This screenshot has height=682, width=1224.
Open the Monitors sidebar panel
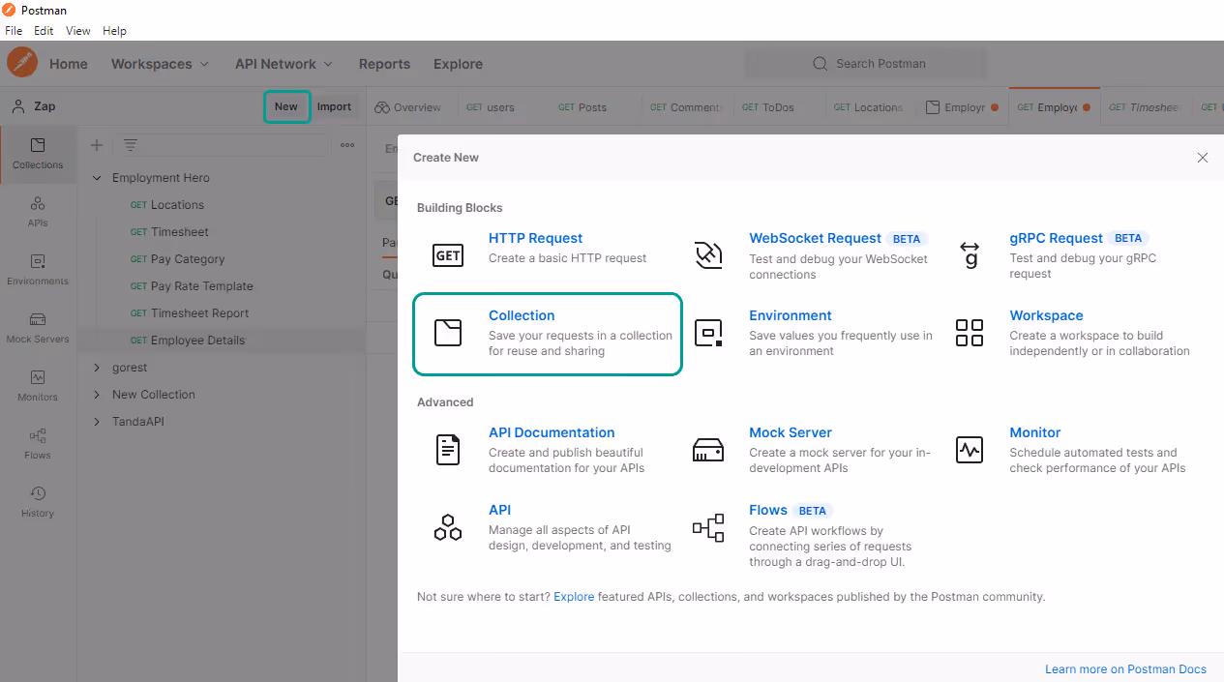pyautogui.click(x=38, y=385)
